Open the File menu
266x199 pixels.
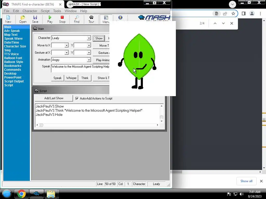(x=6, y=11)
